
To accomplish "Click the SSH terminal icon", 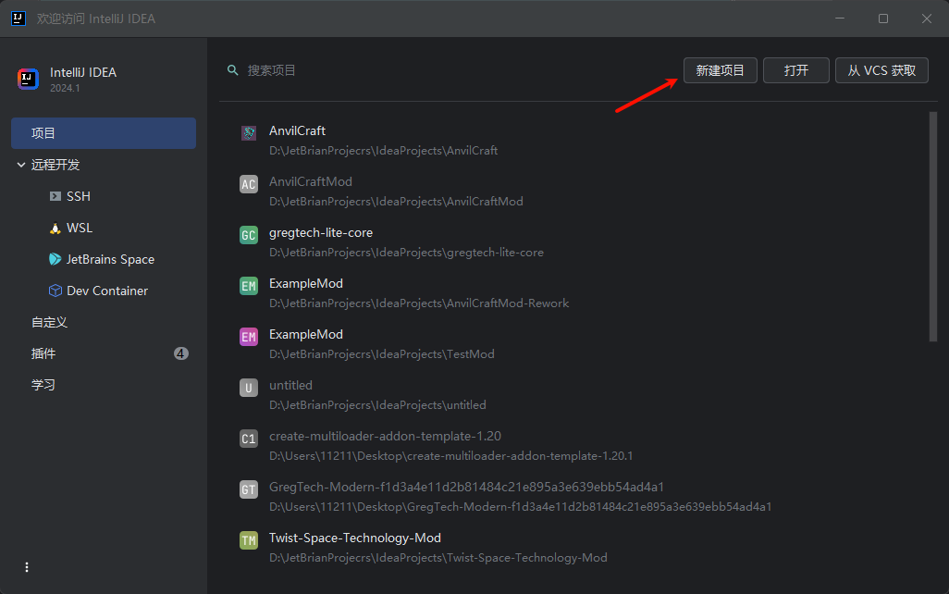I will (55, 196).
